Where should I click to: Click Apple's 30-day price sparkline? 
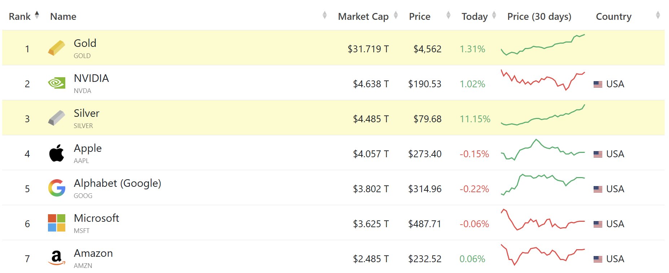click(542, 150)
